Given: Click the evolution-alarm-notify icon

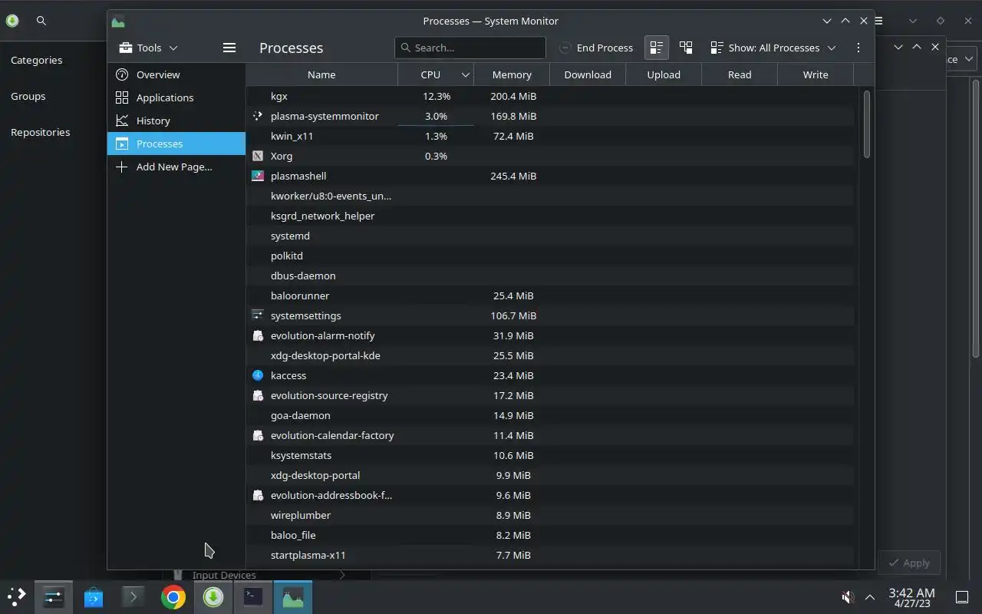Looking at the screenshot, I should click(258, 335).
